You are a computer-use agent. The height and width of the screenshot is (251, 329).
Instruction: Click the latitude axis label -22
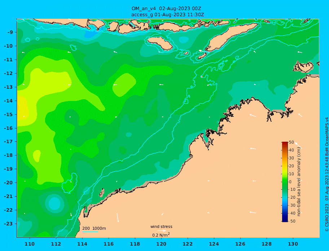[x=8, y=210]
